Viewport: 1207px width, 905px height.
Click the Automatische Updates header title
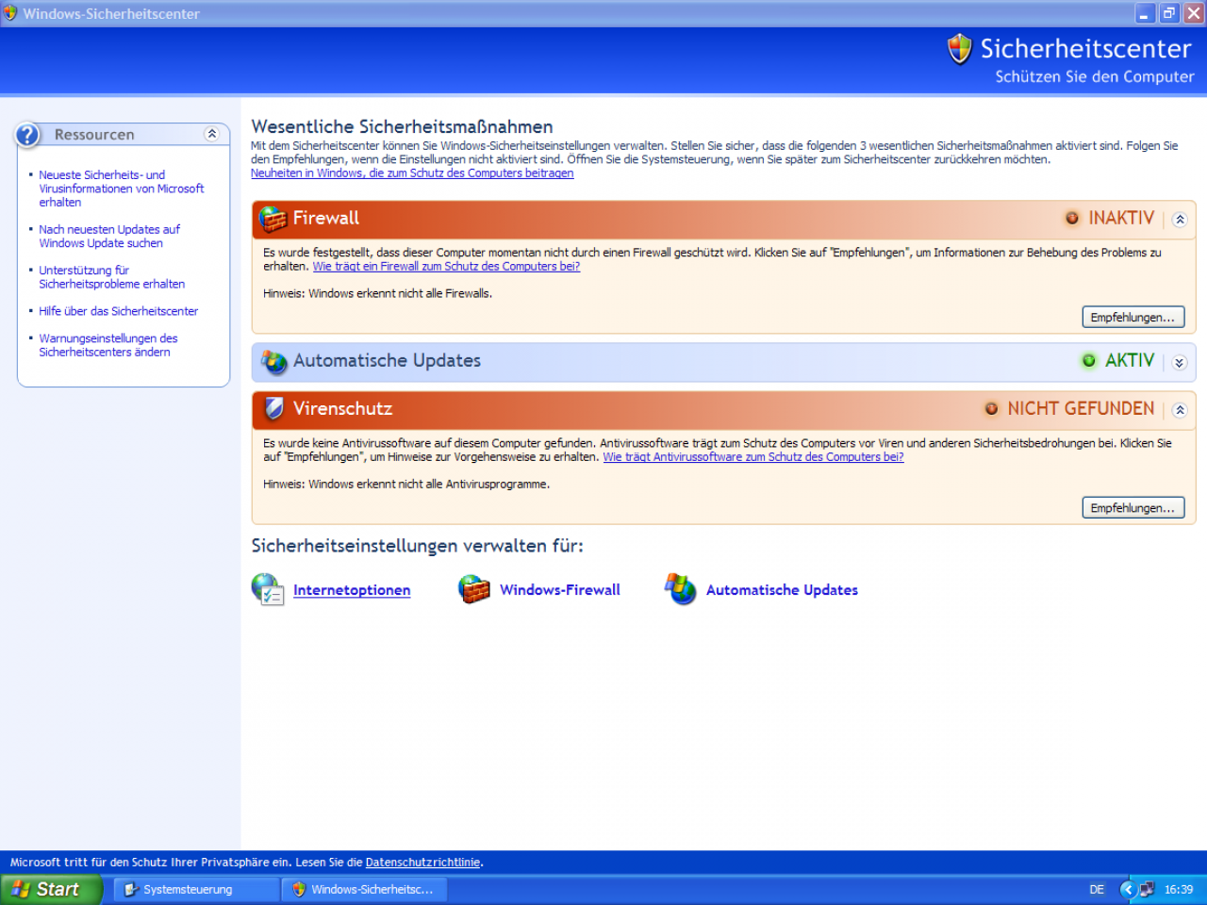pos(387,360)
